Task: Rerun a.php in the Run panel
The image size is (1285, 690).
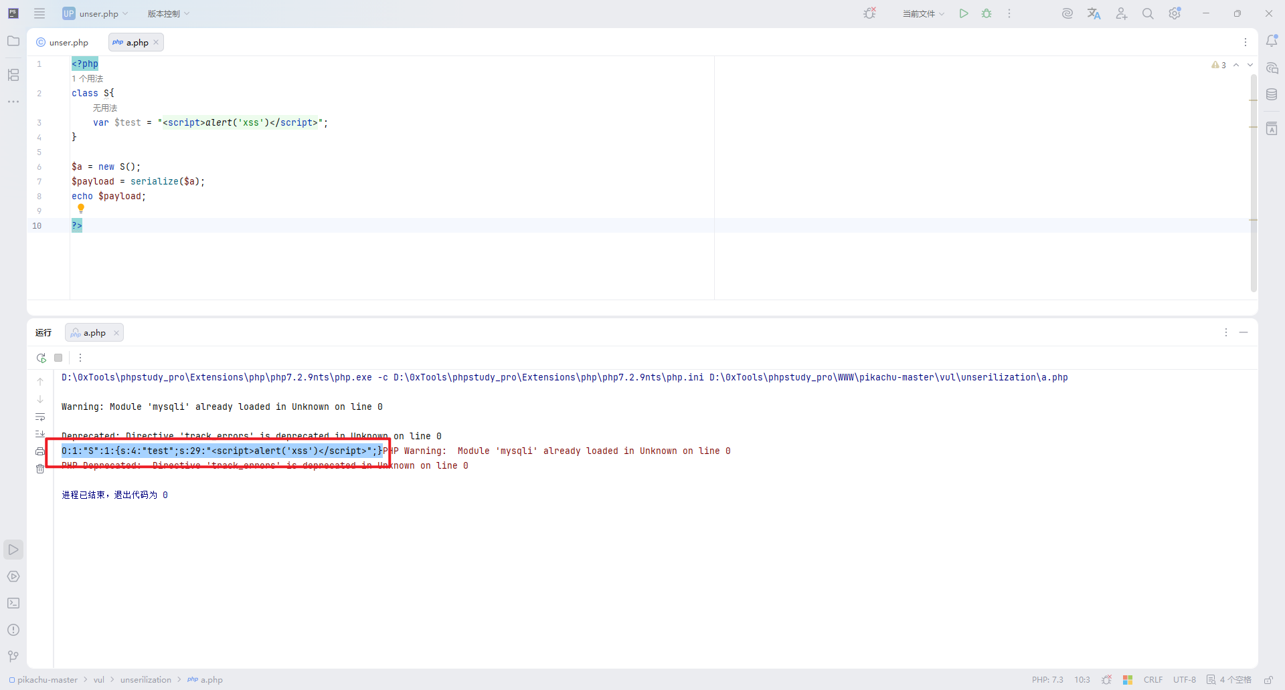Action: tap(41, 358)
